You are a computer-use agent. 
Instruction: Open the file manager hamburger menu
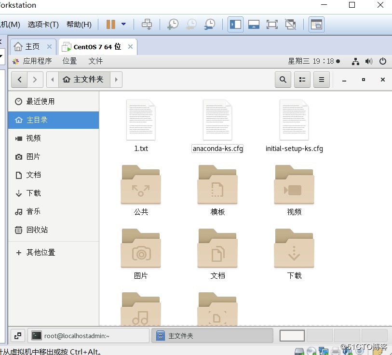pos(322,80)
